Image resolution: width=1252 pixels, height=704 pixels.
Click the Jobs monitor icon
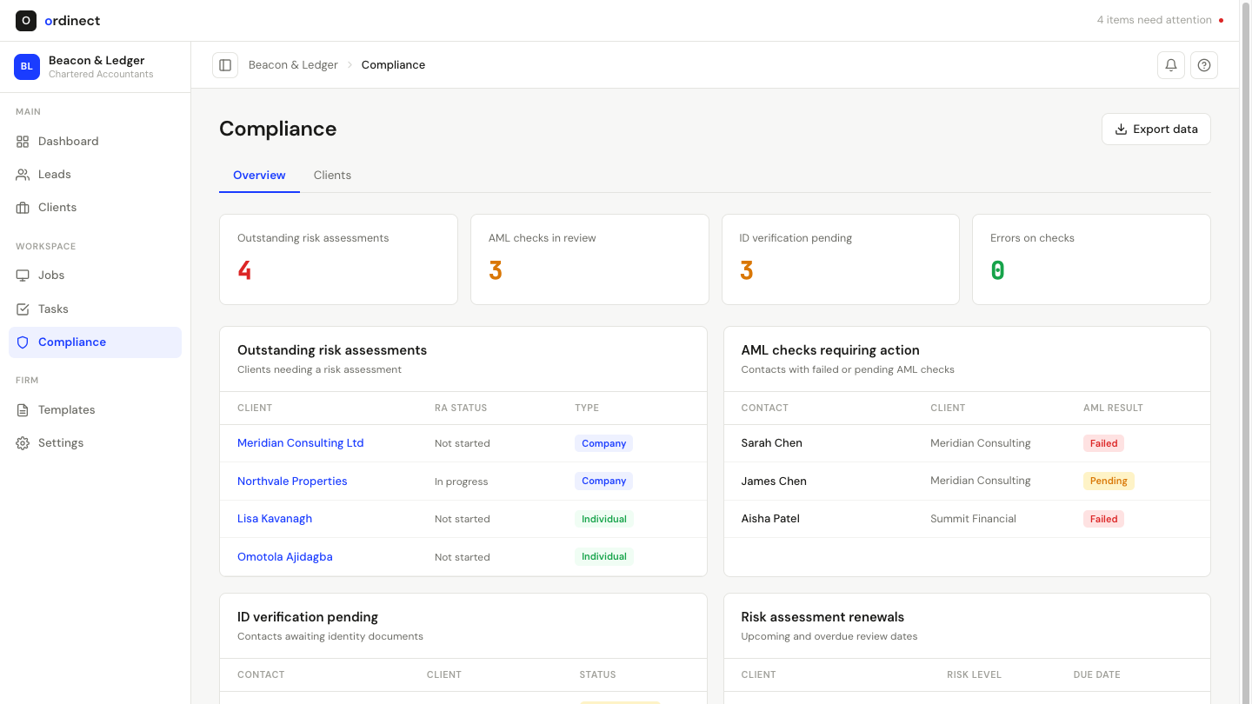pos(23,276)
